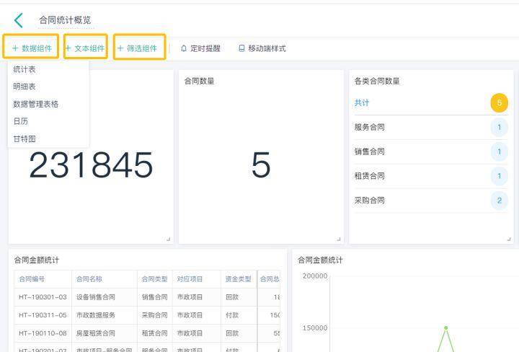Click the 合同编号 column header
Image resolution: width=519 pixels, height=352 pixels.
click(x=32, y=279)
